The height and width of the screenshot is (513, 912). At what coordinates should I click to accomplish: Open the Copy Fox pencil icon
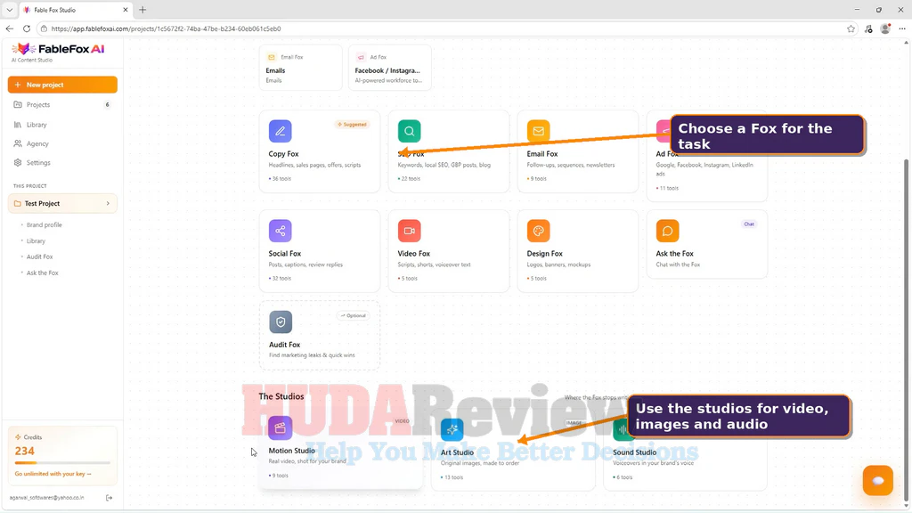click(280, 131)
